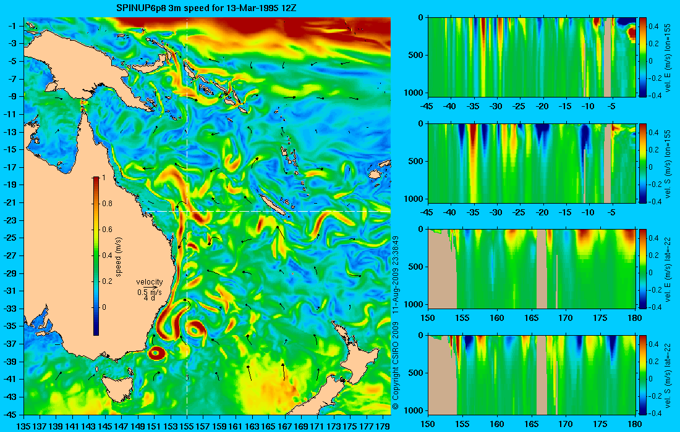The width and height of the screenshot is (680, 432).
Task: Click the "vel. S (m/s) lat=-22" axis label
Action: 668,375
